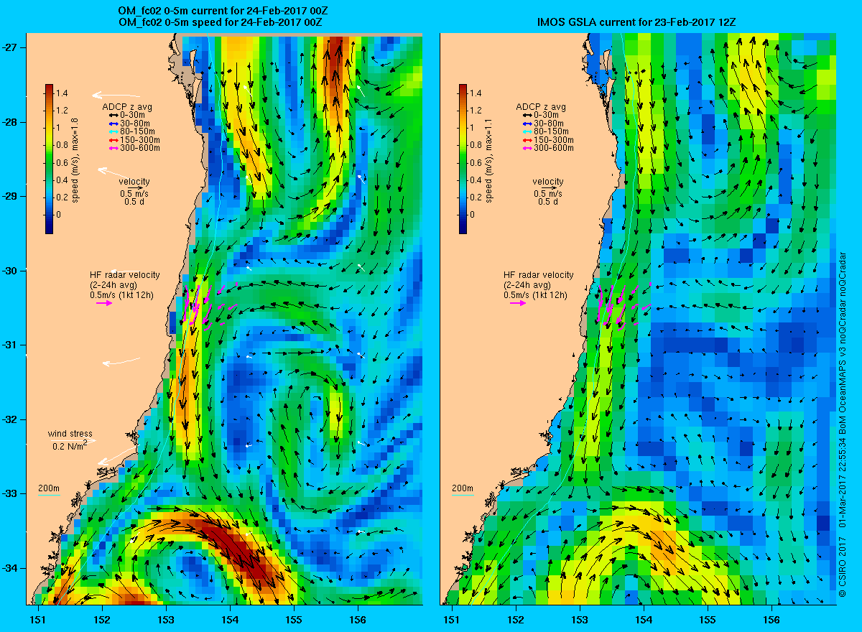Click the '0.5 m/s' velocity text in right panel
The height and width of the screenshot is (632, 862).
(548, 193)
